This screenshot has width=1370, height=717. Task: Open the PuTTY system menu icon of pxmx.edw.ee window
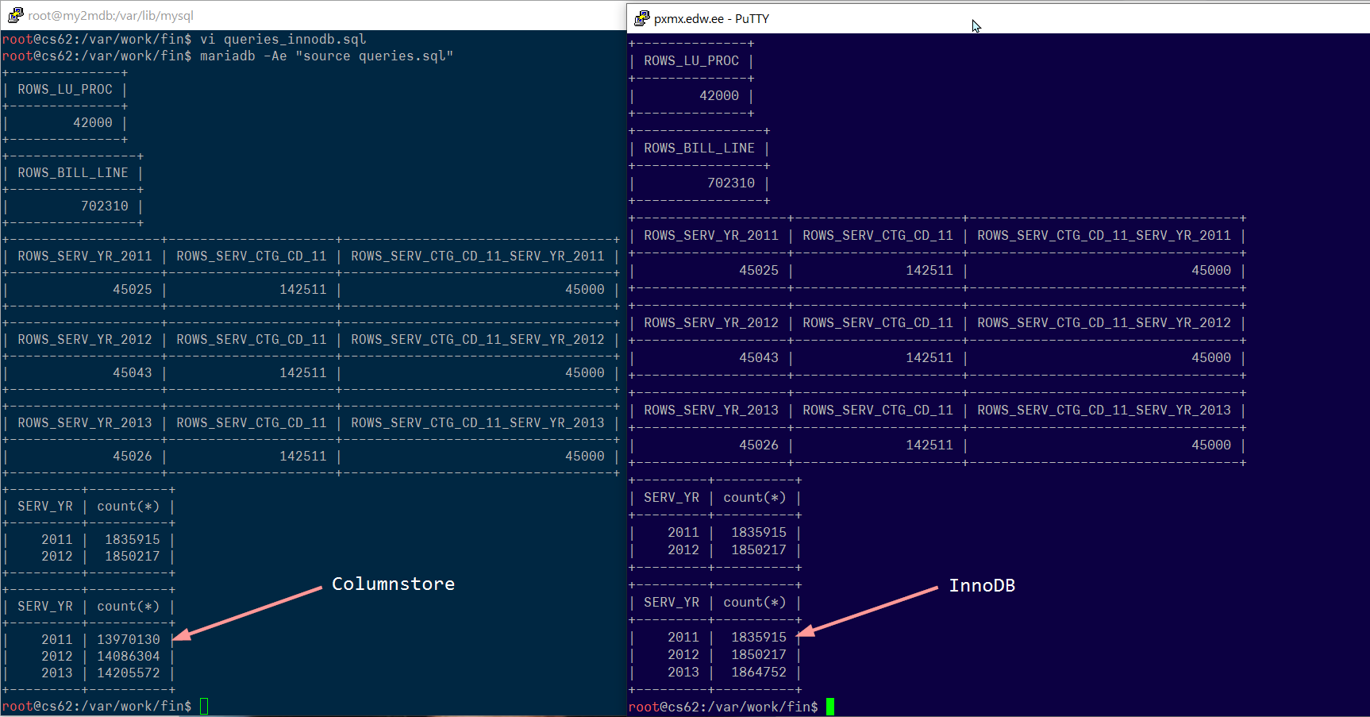tap(641, 18)
